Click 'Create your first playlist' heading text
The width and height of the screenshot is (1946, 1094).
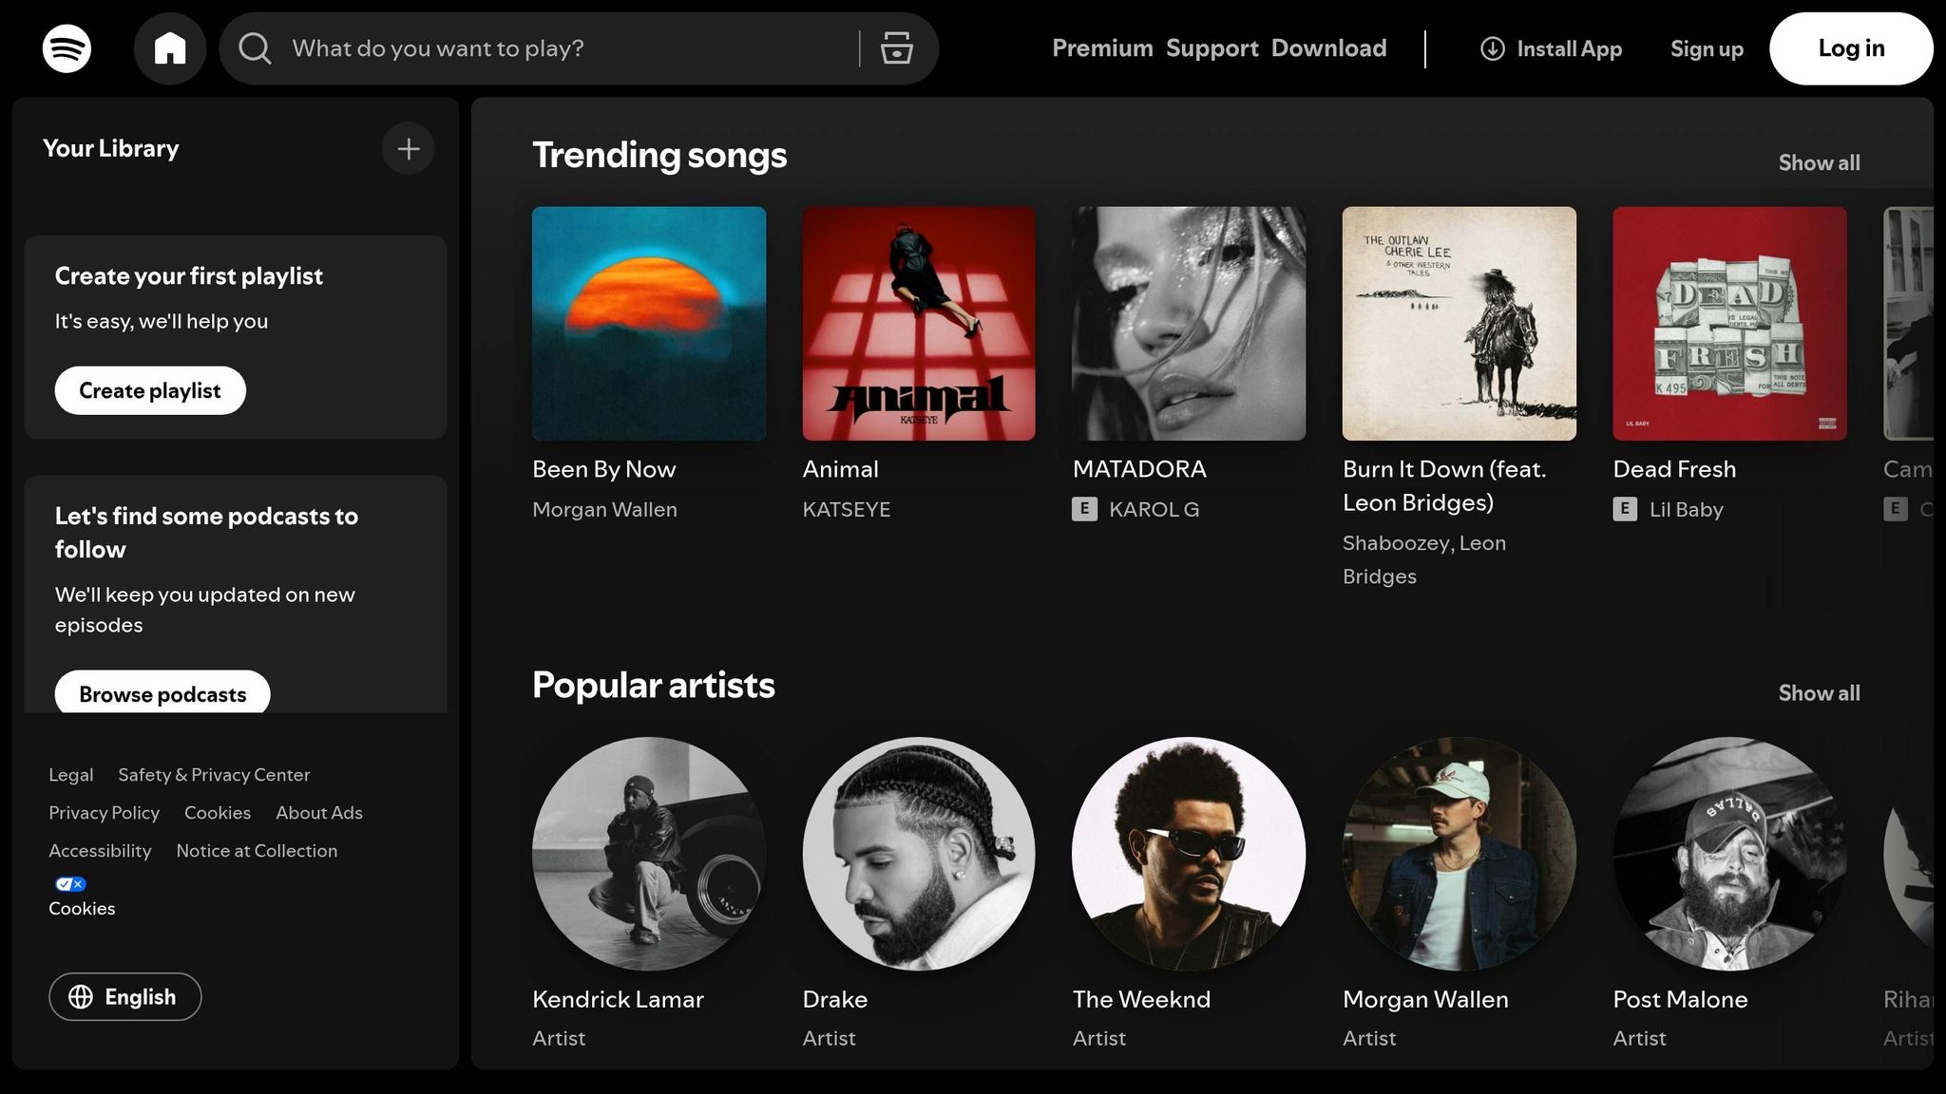click(189, 276)
